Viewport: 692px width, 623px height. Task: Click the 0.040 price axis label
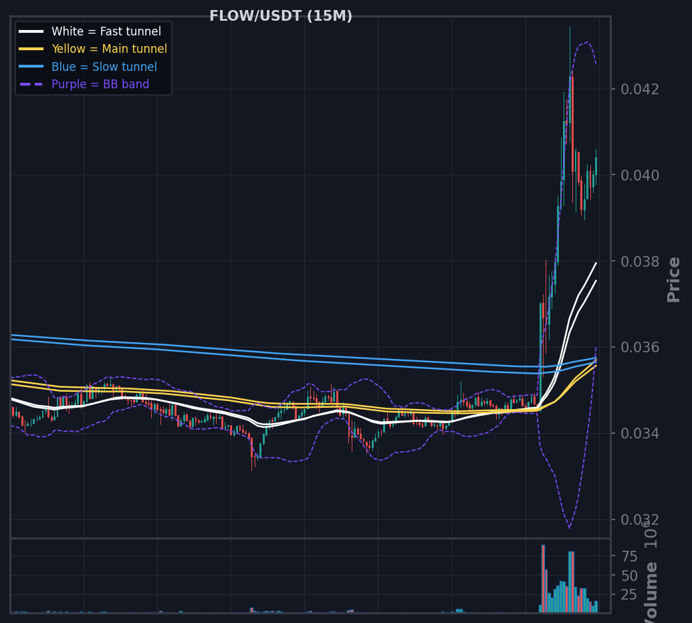click(639, 175)
